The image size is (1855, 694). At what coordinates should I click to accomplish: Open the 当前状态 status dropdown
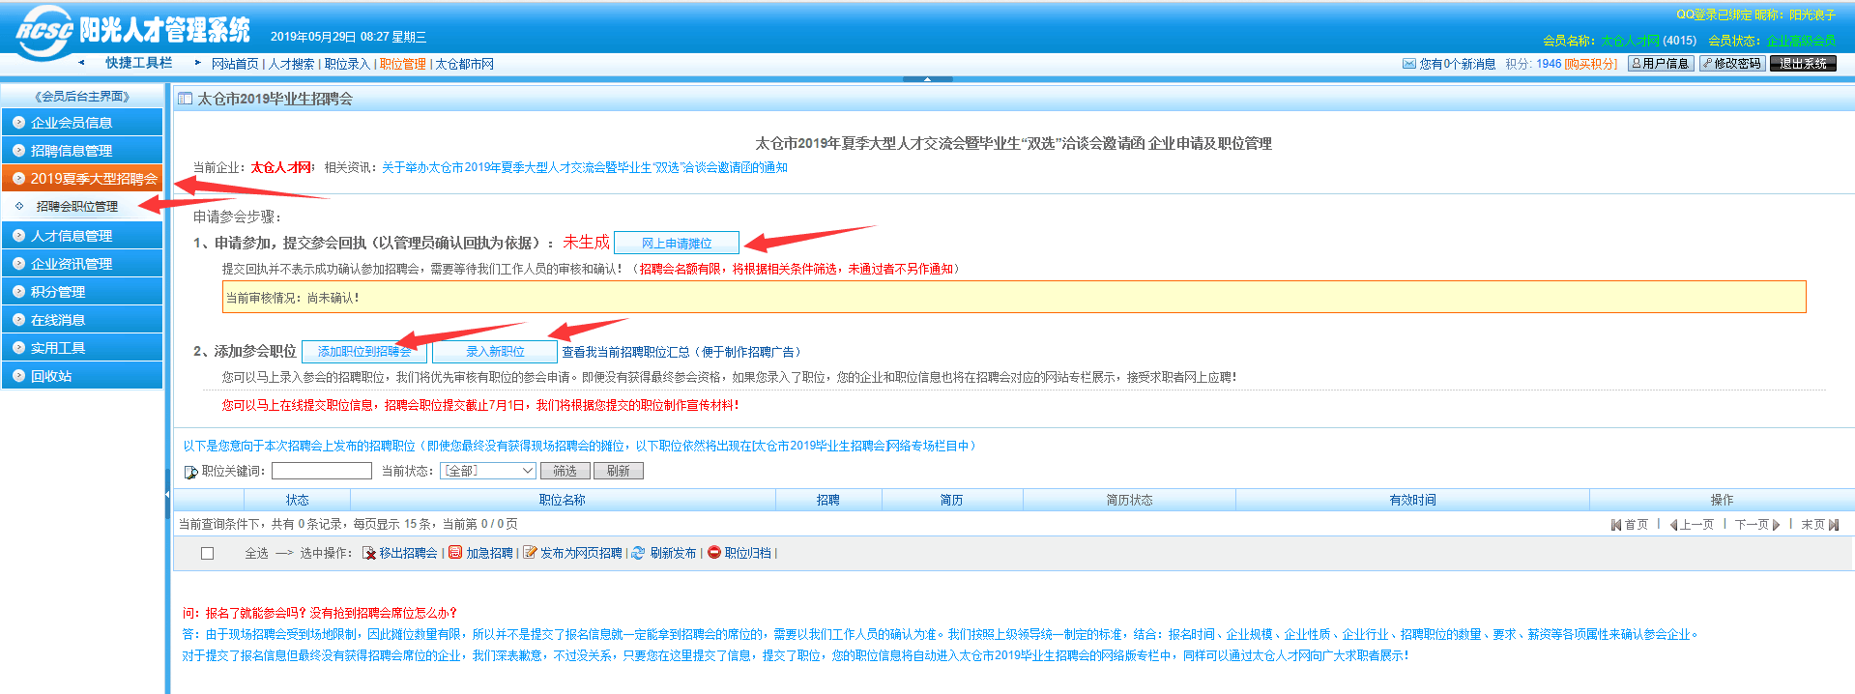click(487, 471)
